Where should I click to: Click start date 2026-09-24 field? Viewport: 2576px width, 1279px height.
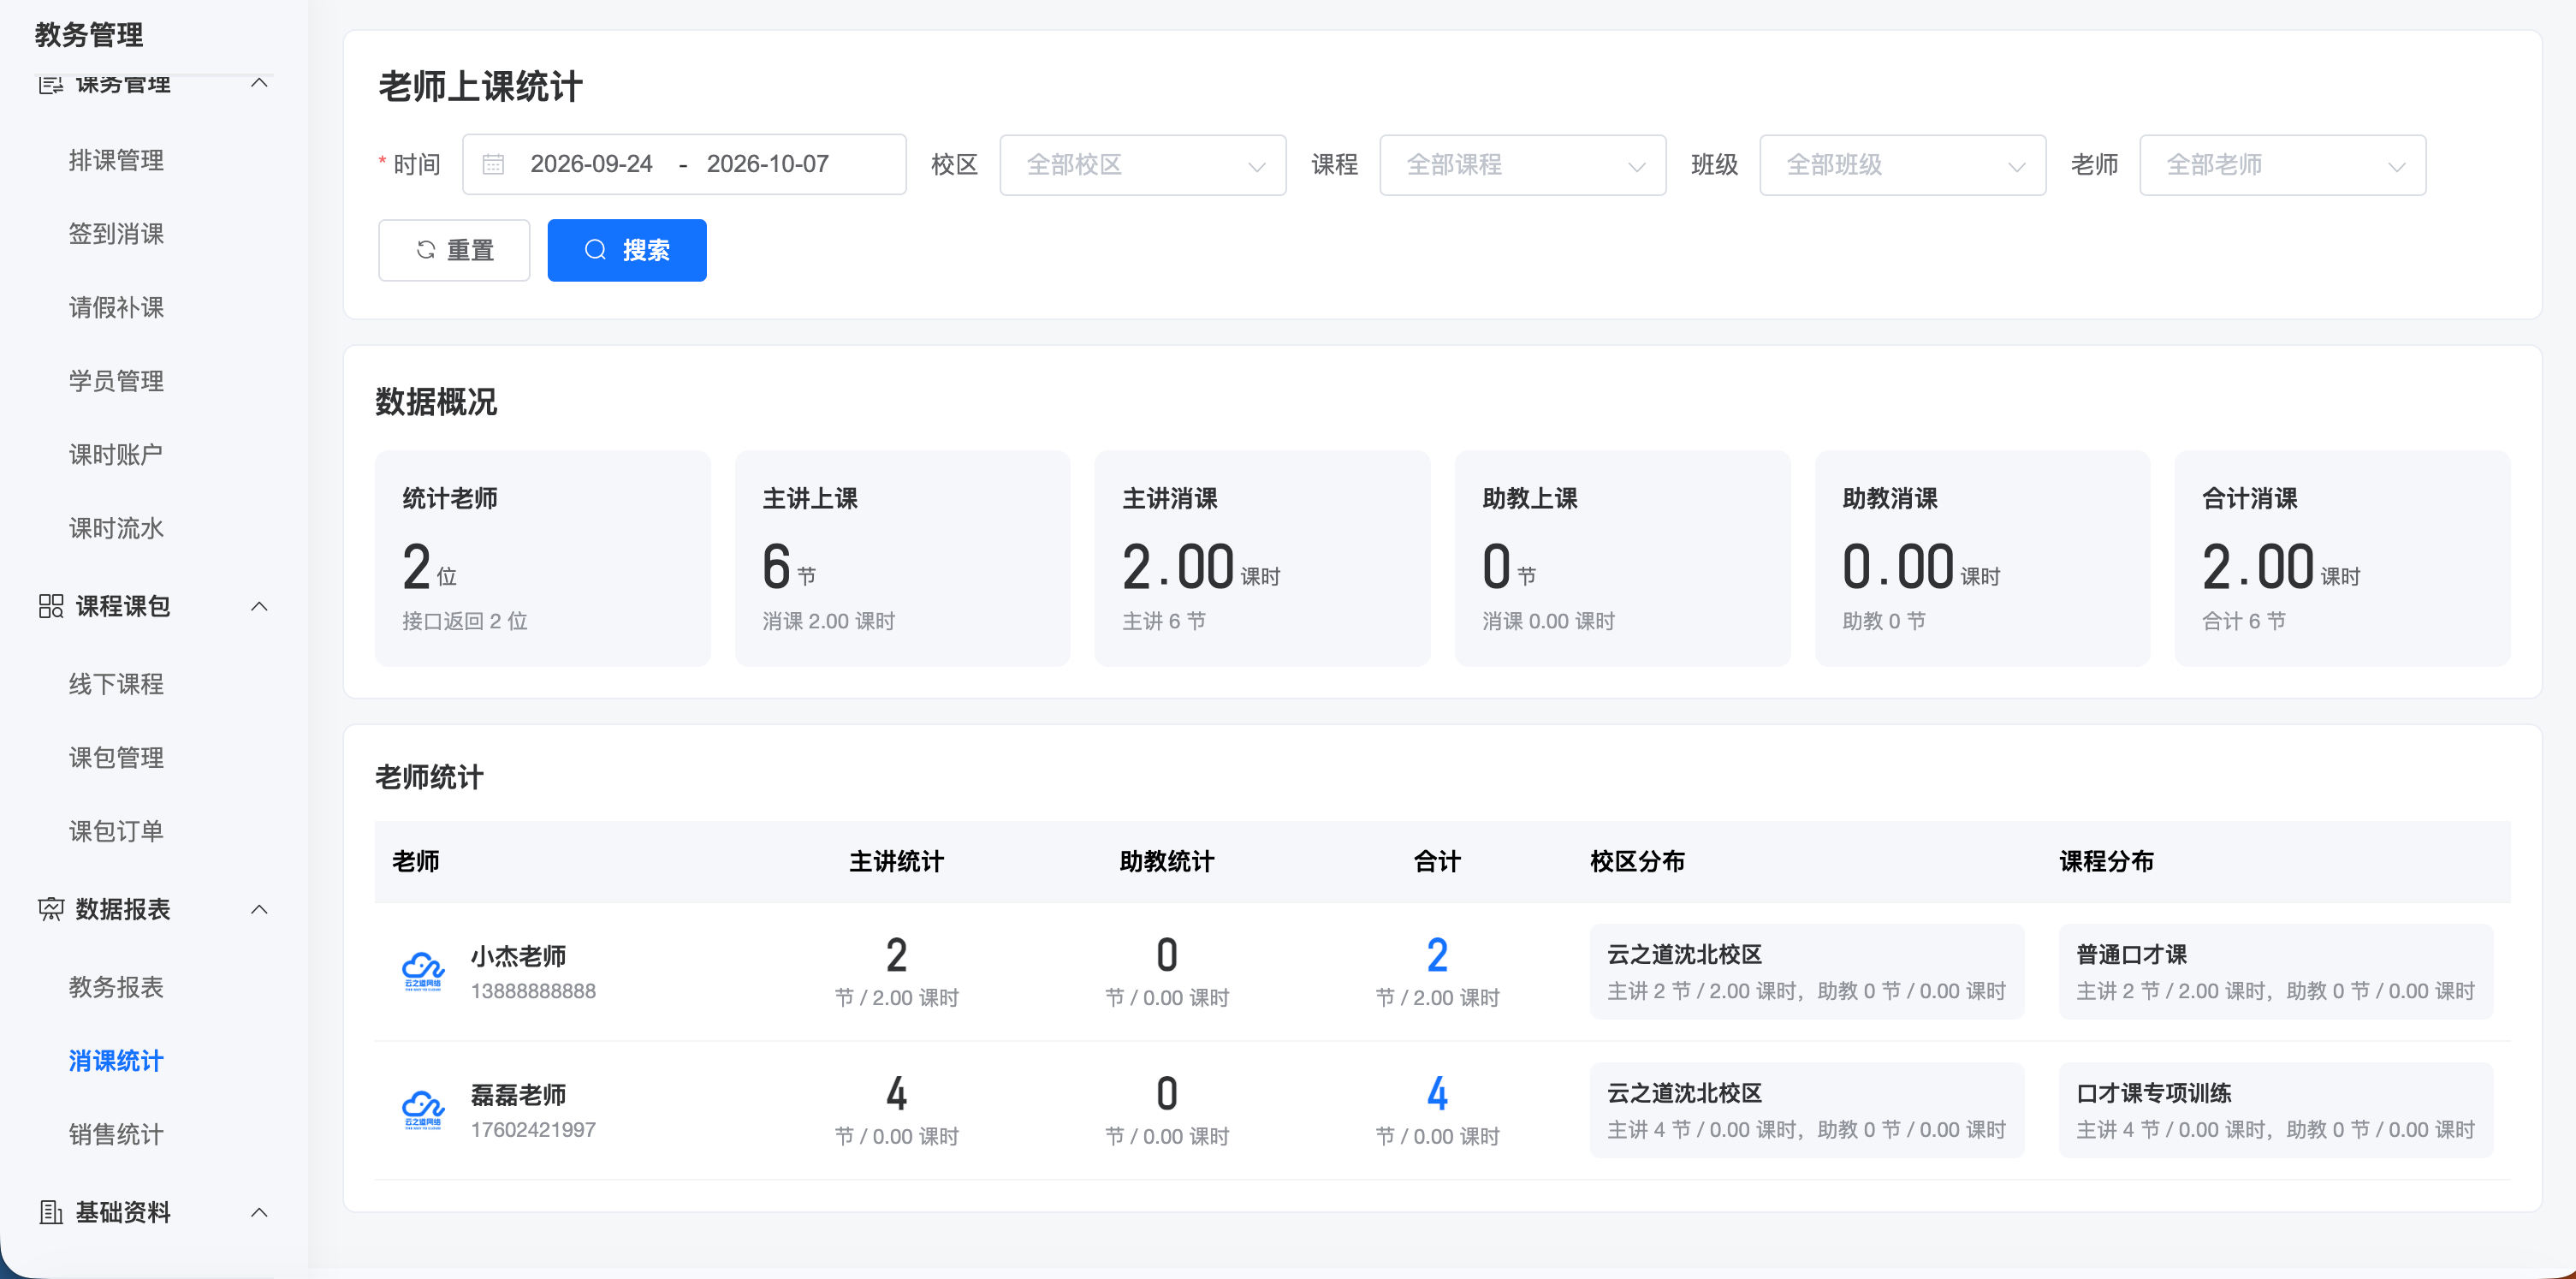pyautogui.click(x=591, y=164)
